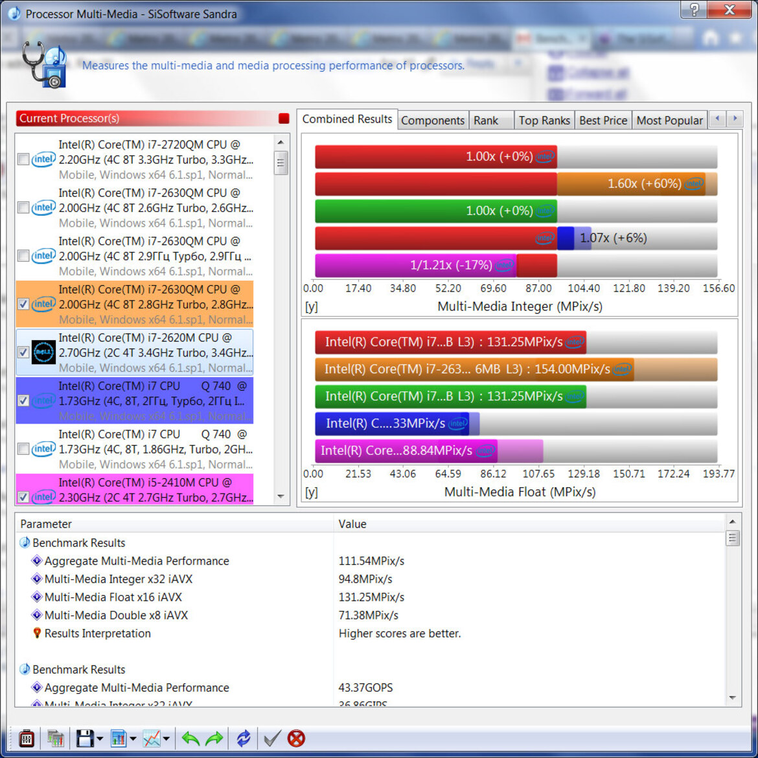Open the Rank tab

point(490,121)
